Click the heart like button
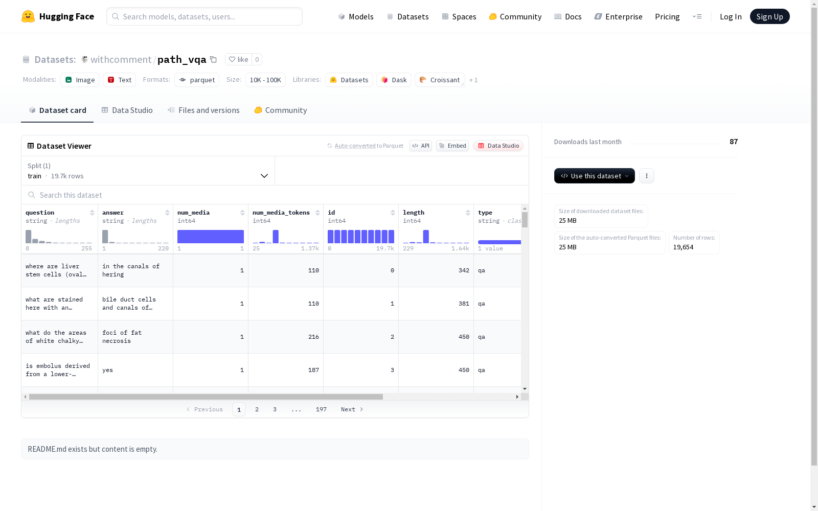This screenshot has height=511, width=818. pyautogui.click(x=238, y=59)
